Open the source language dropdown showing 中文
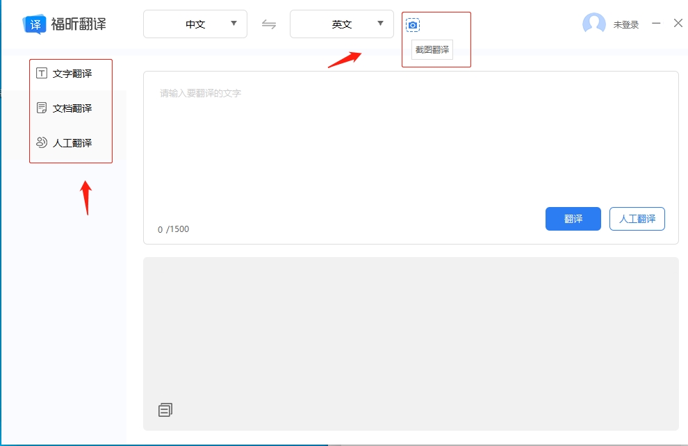This screenshot has width=688, height=446. tap(195, 24)
